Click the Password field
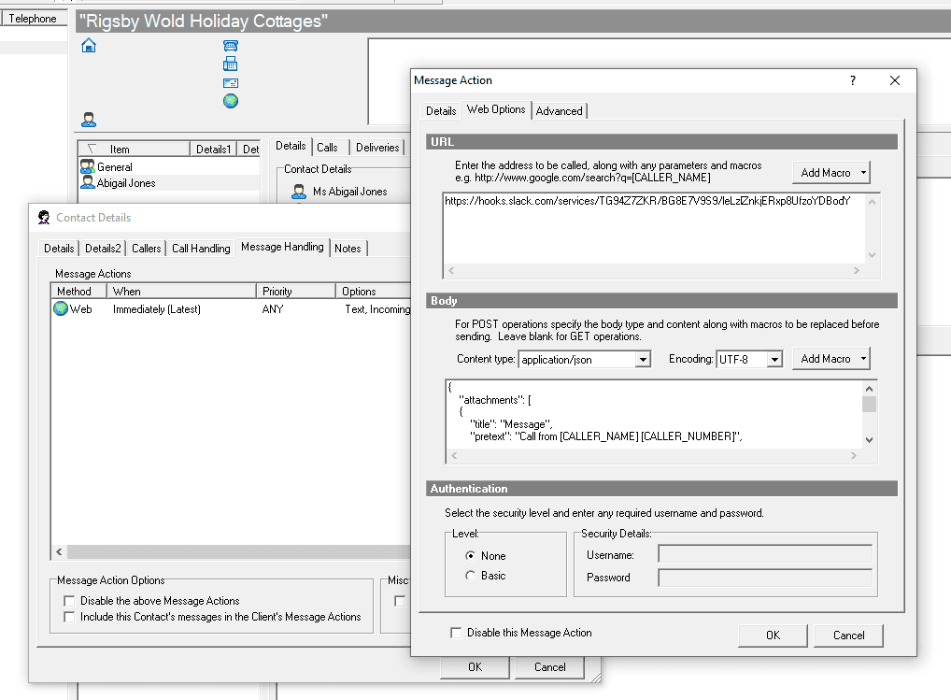Screen dimensions: 951x700 (765, 578)
